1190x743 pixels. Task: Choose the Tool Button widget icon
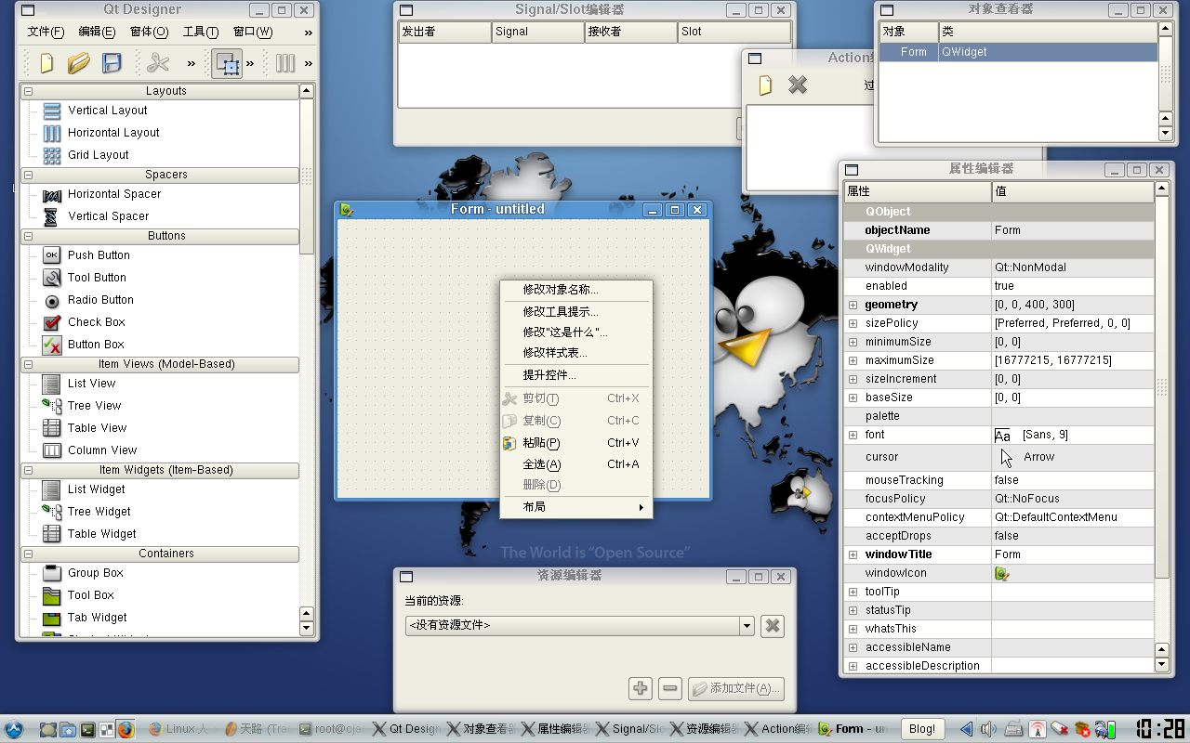[x=52, y=278]
